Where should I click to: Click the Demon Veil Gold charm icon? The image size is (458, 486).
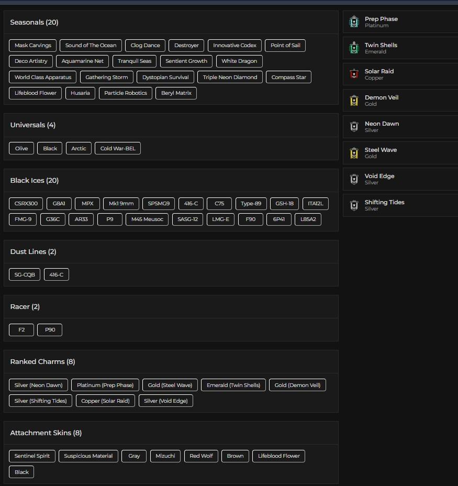pos(354,101)
